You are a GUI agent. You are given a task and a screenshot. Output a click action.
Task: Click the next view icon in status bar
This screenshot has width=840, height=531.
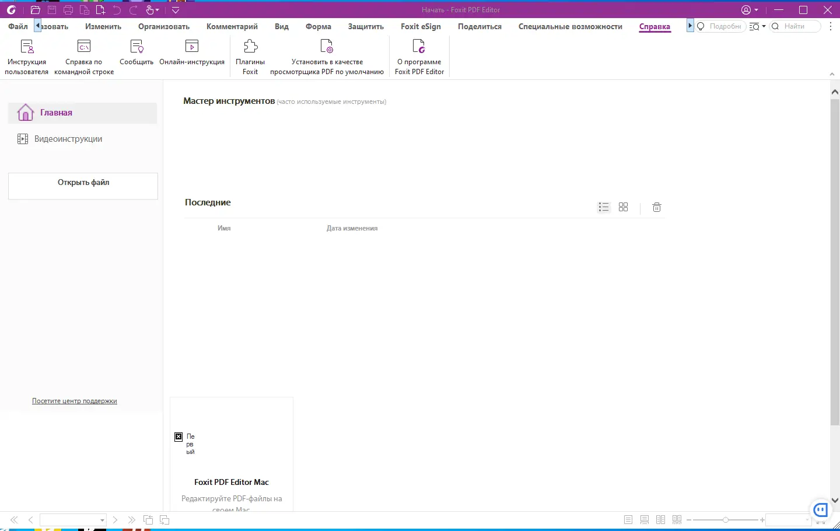(x=164, y=520)
